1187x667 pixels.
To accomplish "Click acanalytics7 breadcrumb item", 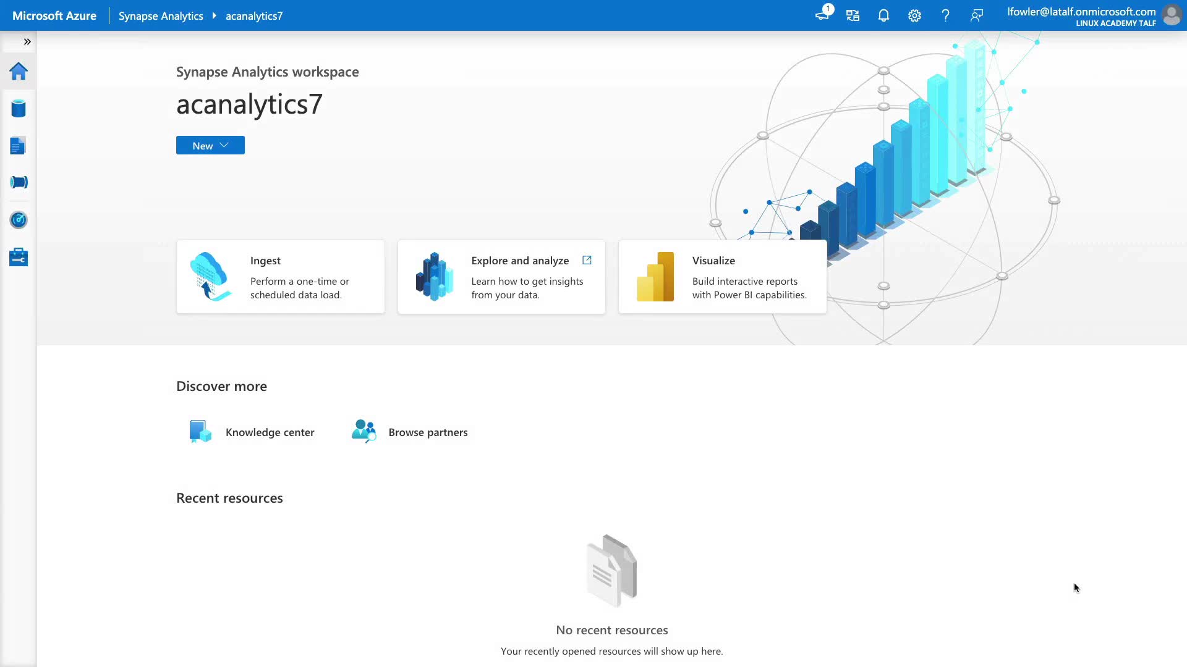I will (x=253, y=16).
